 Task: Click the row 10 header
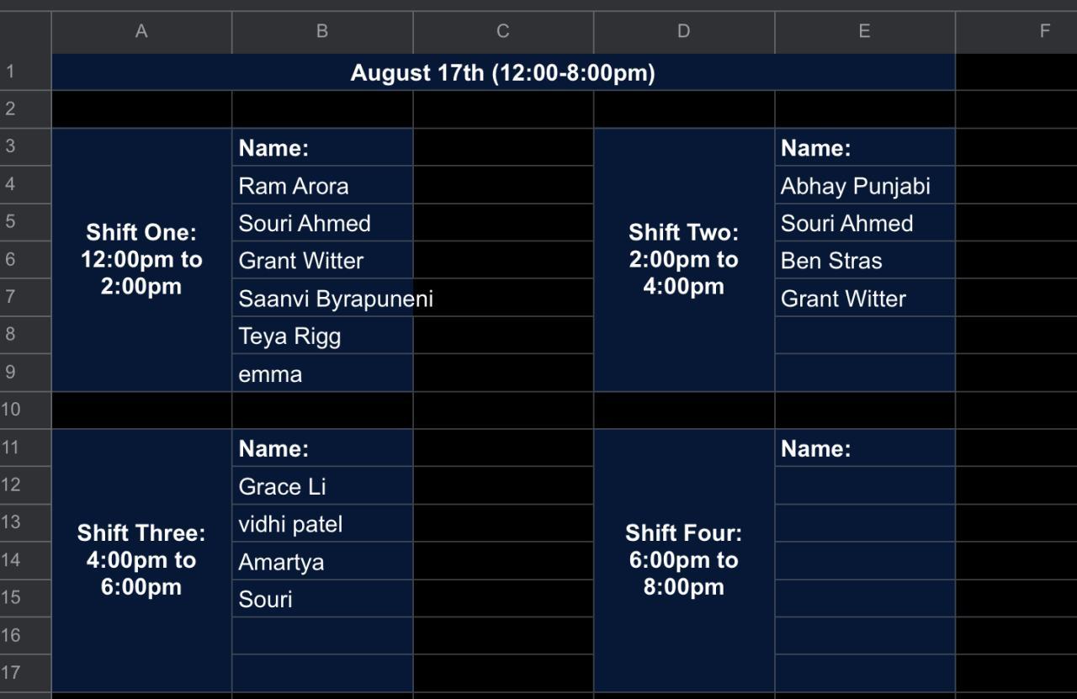(x=11, y=410)
